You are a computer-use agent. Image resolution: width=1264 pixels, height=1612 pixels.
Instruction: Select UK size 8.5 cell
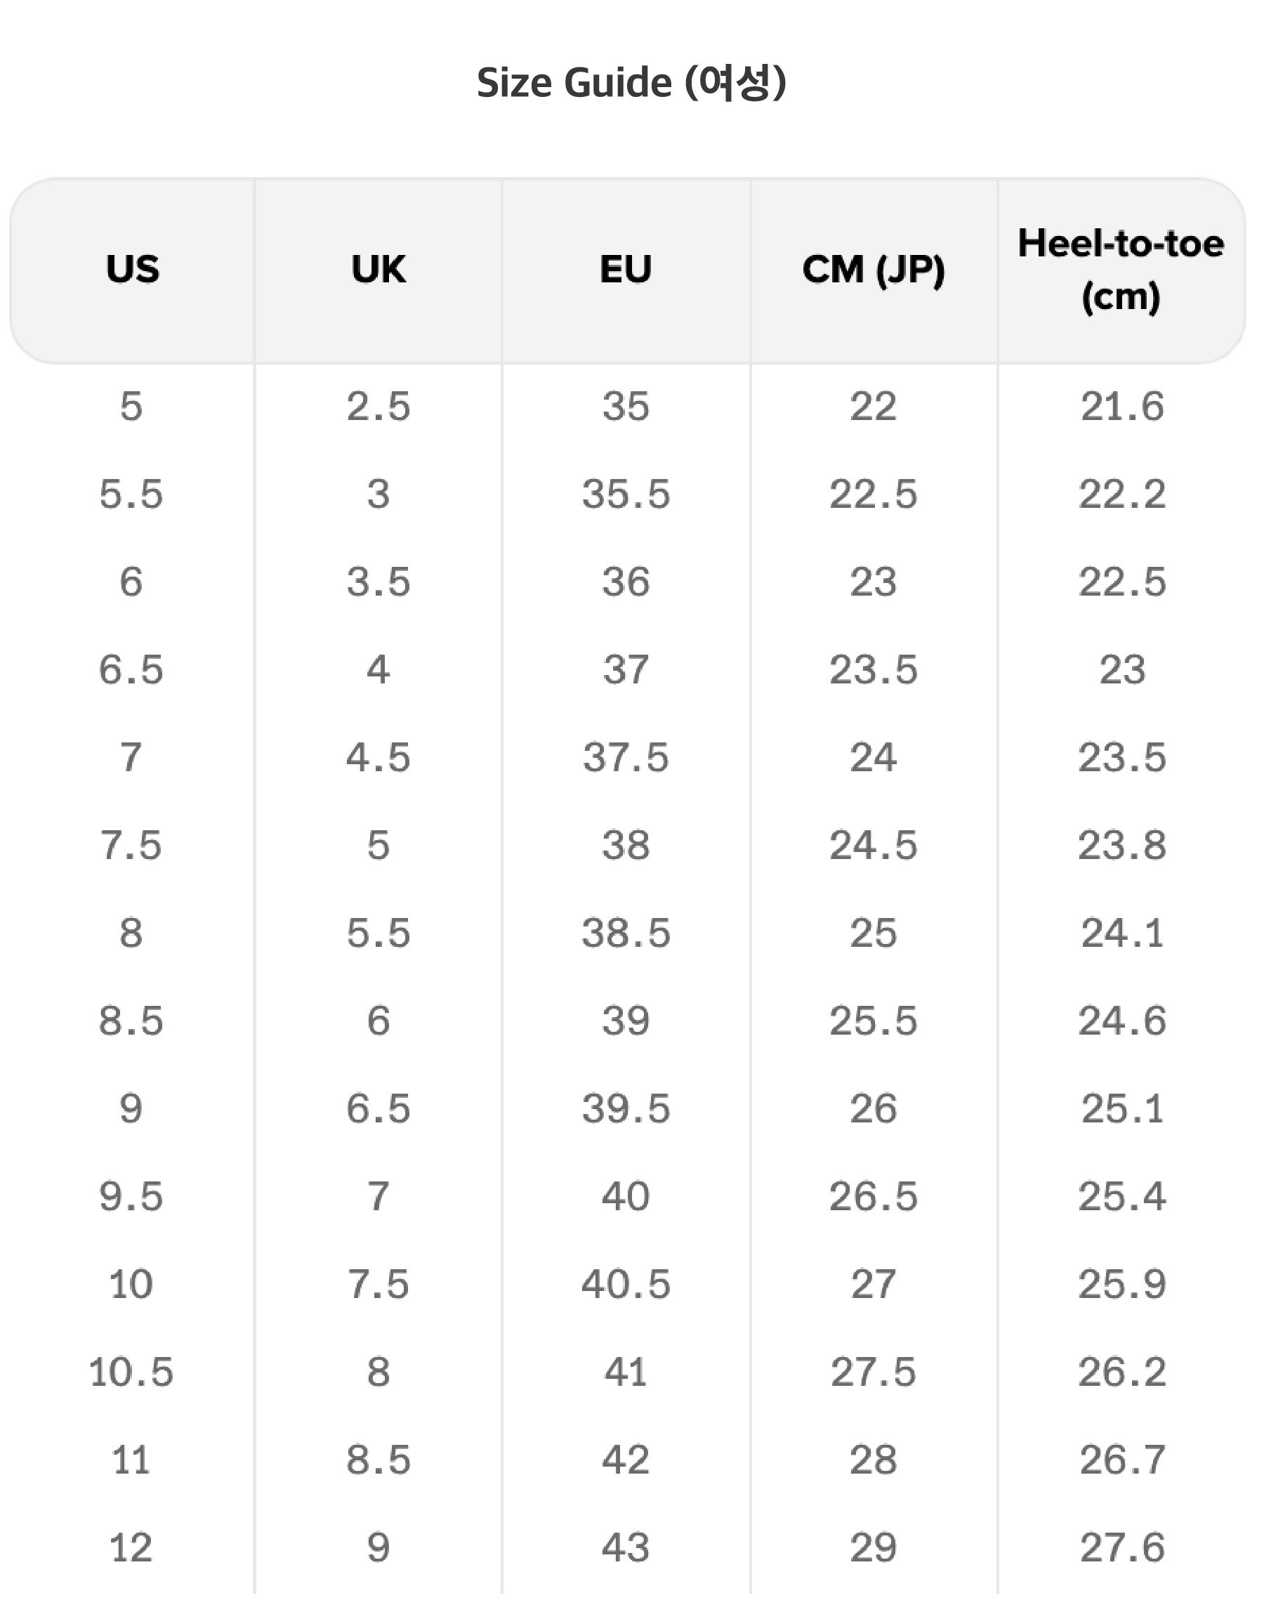coord(378,1460)
